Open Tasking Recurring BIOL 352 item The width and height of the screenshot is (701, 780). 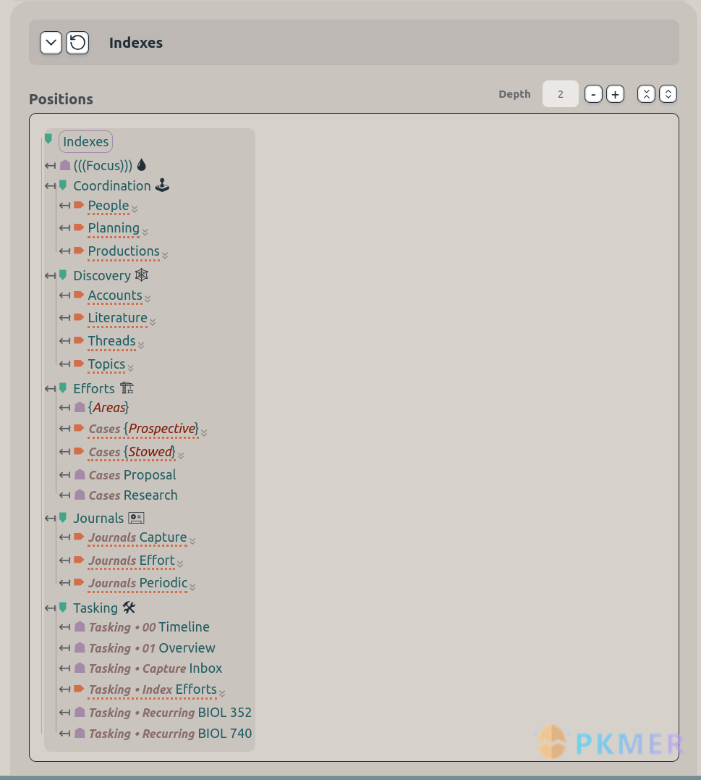coord(170,713)
